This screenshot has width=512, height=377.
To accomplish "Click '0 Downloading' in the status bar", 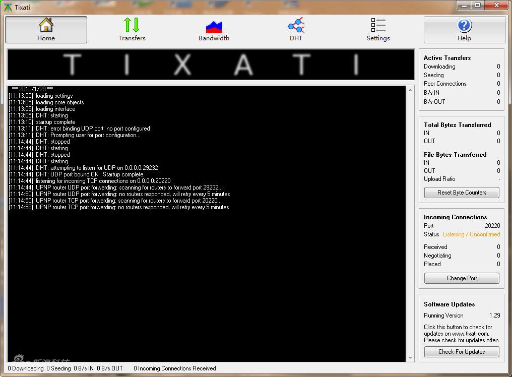I will 26,368.
